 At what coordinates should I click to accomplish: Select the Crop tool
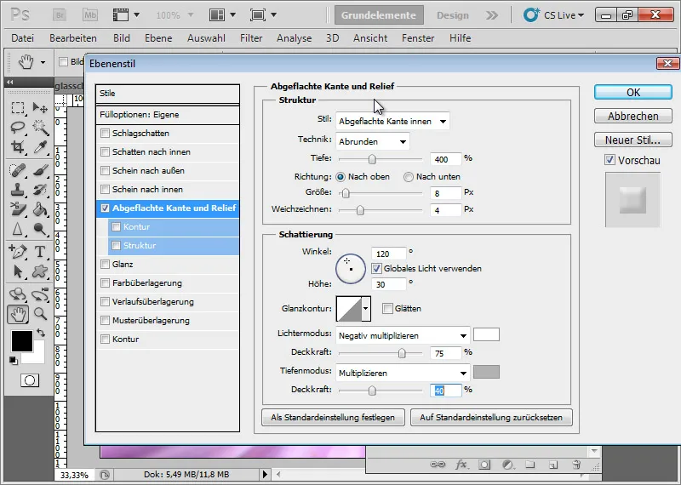[17, 147]
